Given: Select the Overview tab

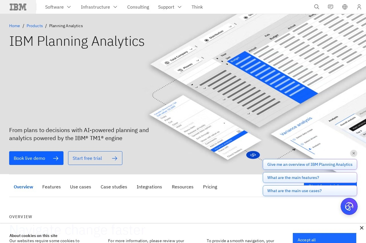Looking at the screenshot, I should [23, 187].
